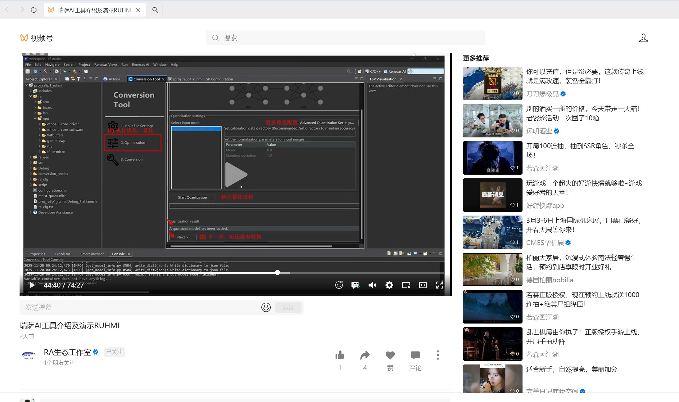Open 3月3-6日上海国际机床展 video title
Screen dimensions: 679x402
click(584, 225)
